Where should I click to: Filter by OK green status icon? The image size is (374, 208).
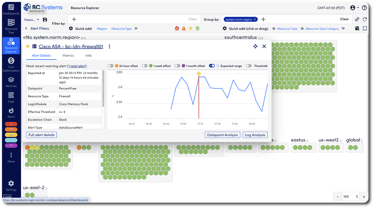click(x=198, y=28)
